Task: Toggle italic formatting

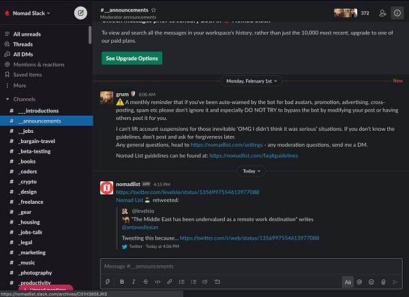Action: tap(134, 281)
